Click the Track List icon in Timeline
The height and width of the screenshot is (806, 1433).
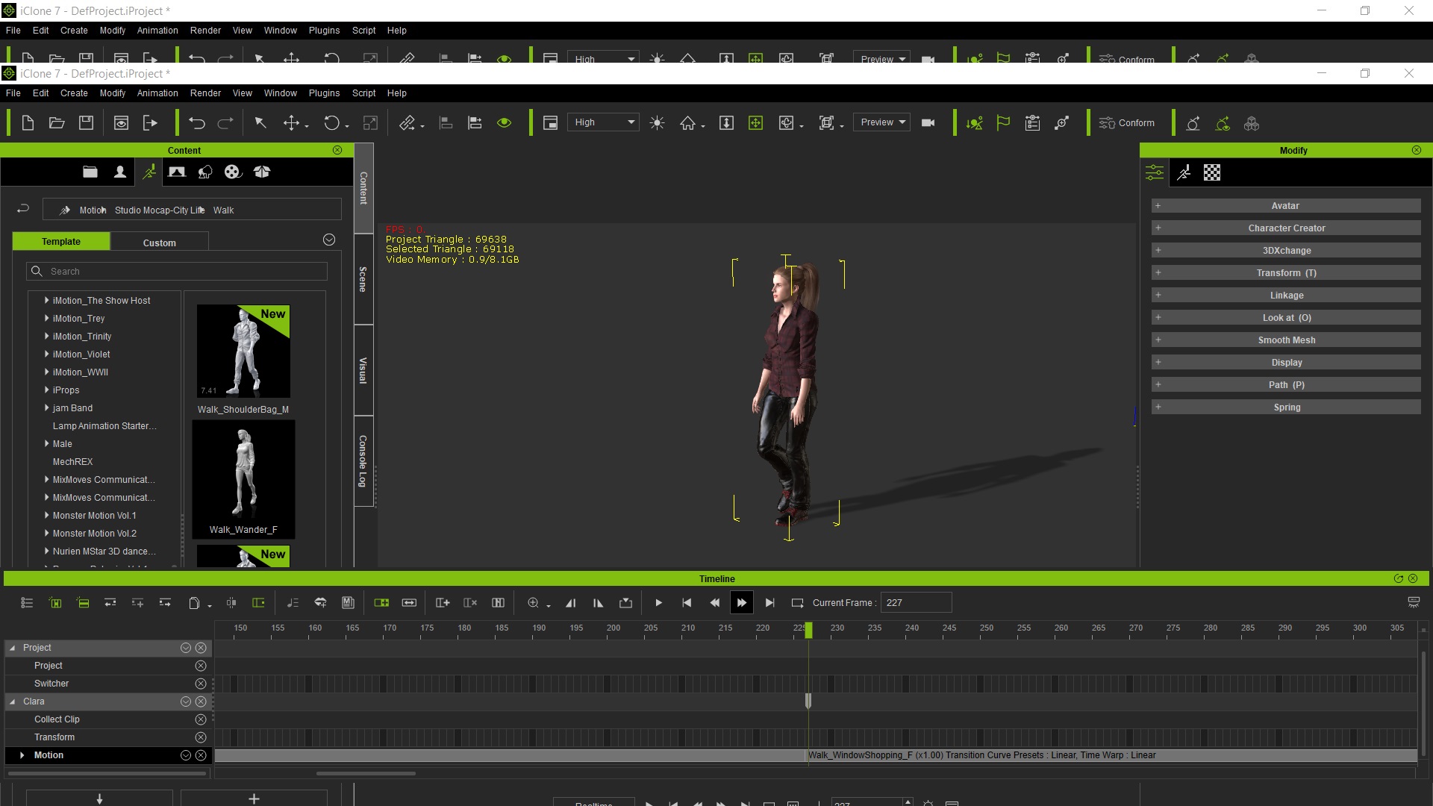pos(27,603)
